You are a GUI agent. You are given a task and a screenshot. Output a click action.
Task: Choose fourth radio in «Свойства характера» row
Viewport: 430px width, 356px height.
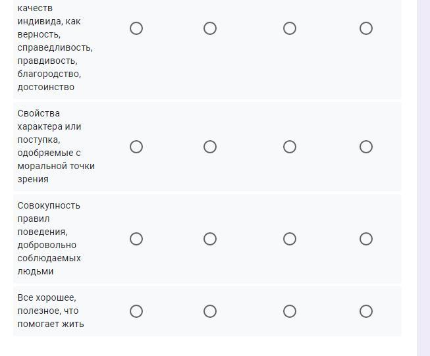tap(366, 147)
